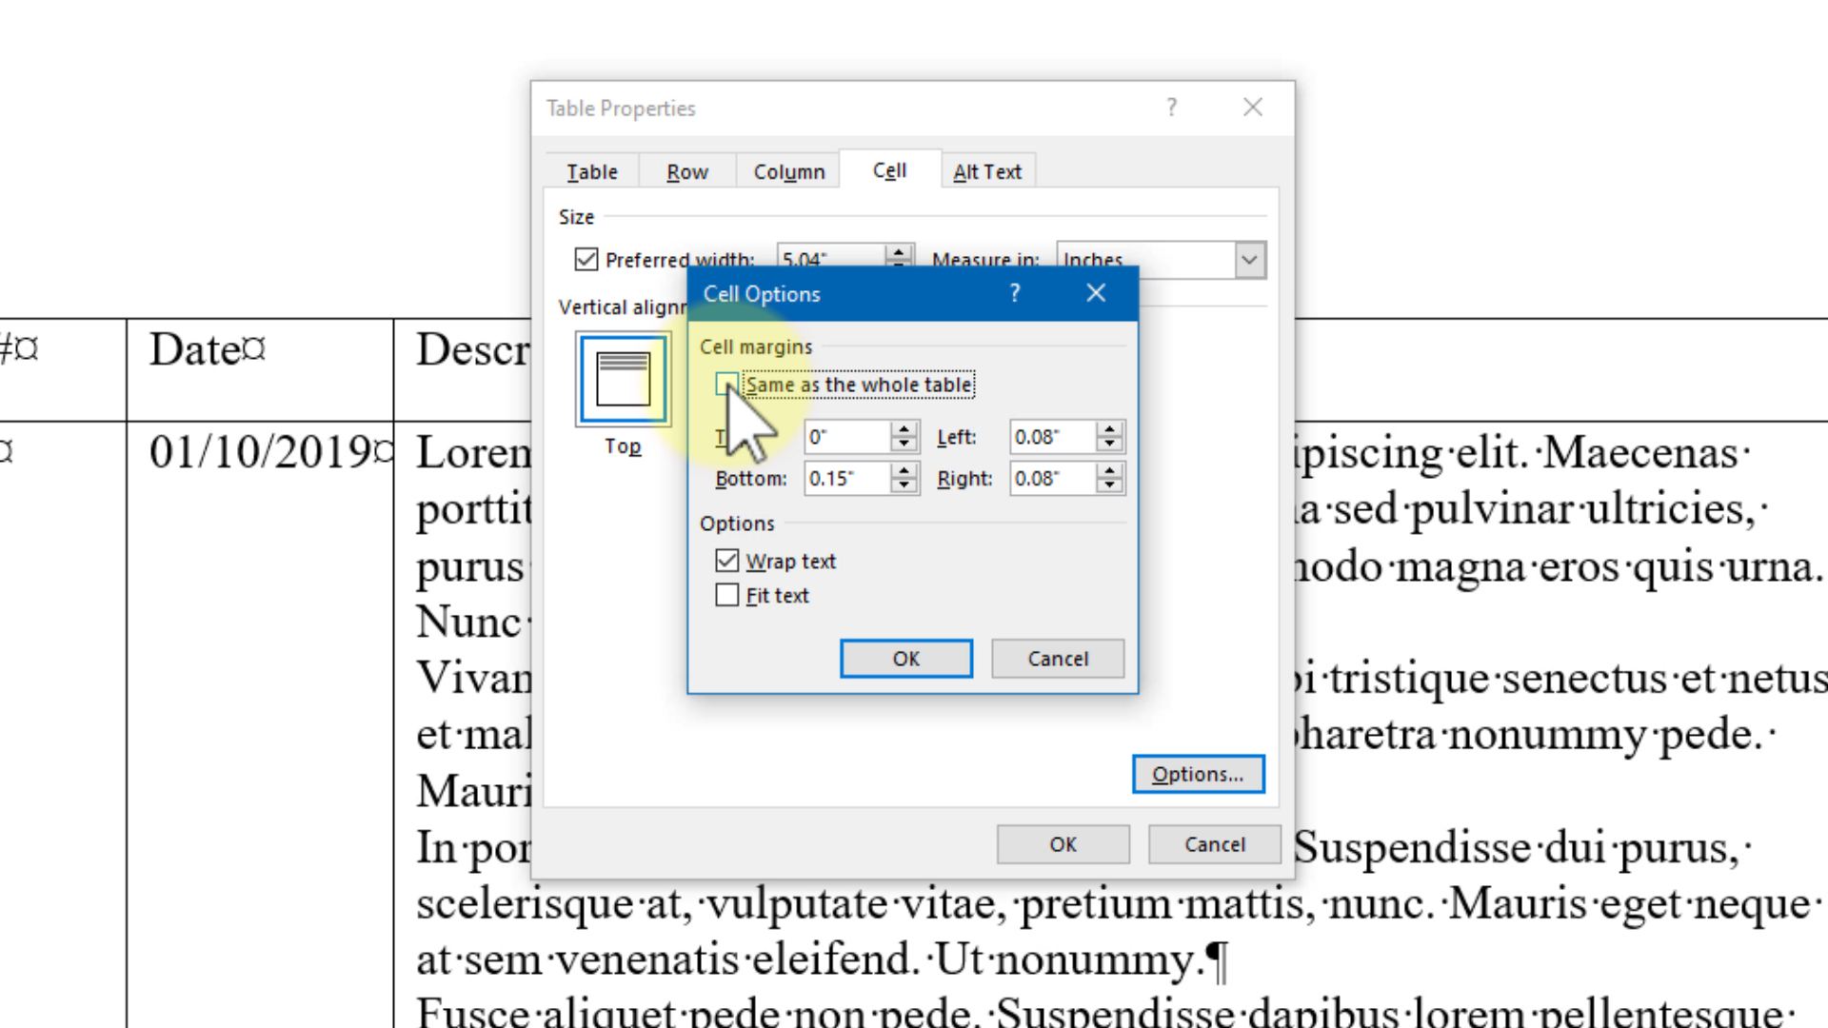Toggle the Preferred width checkbox
1828x1028 pixels.
586,259
